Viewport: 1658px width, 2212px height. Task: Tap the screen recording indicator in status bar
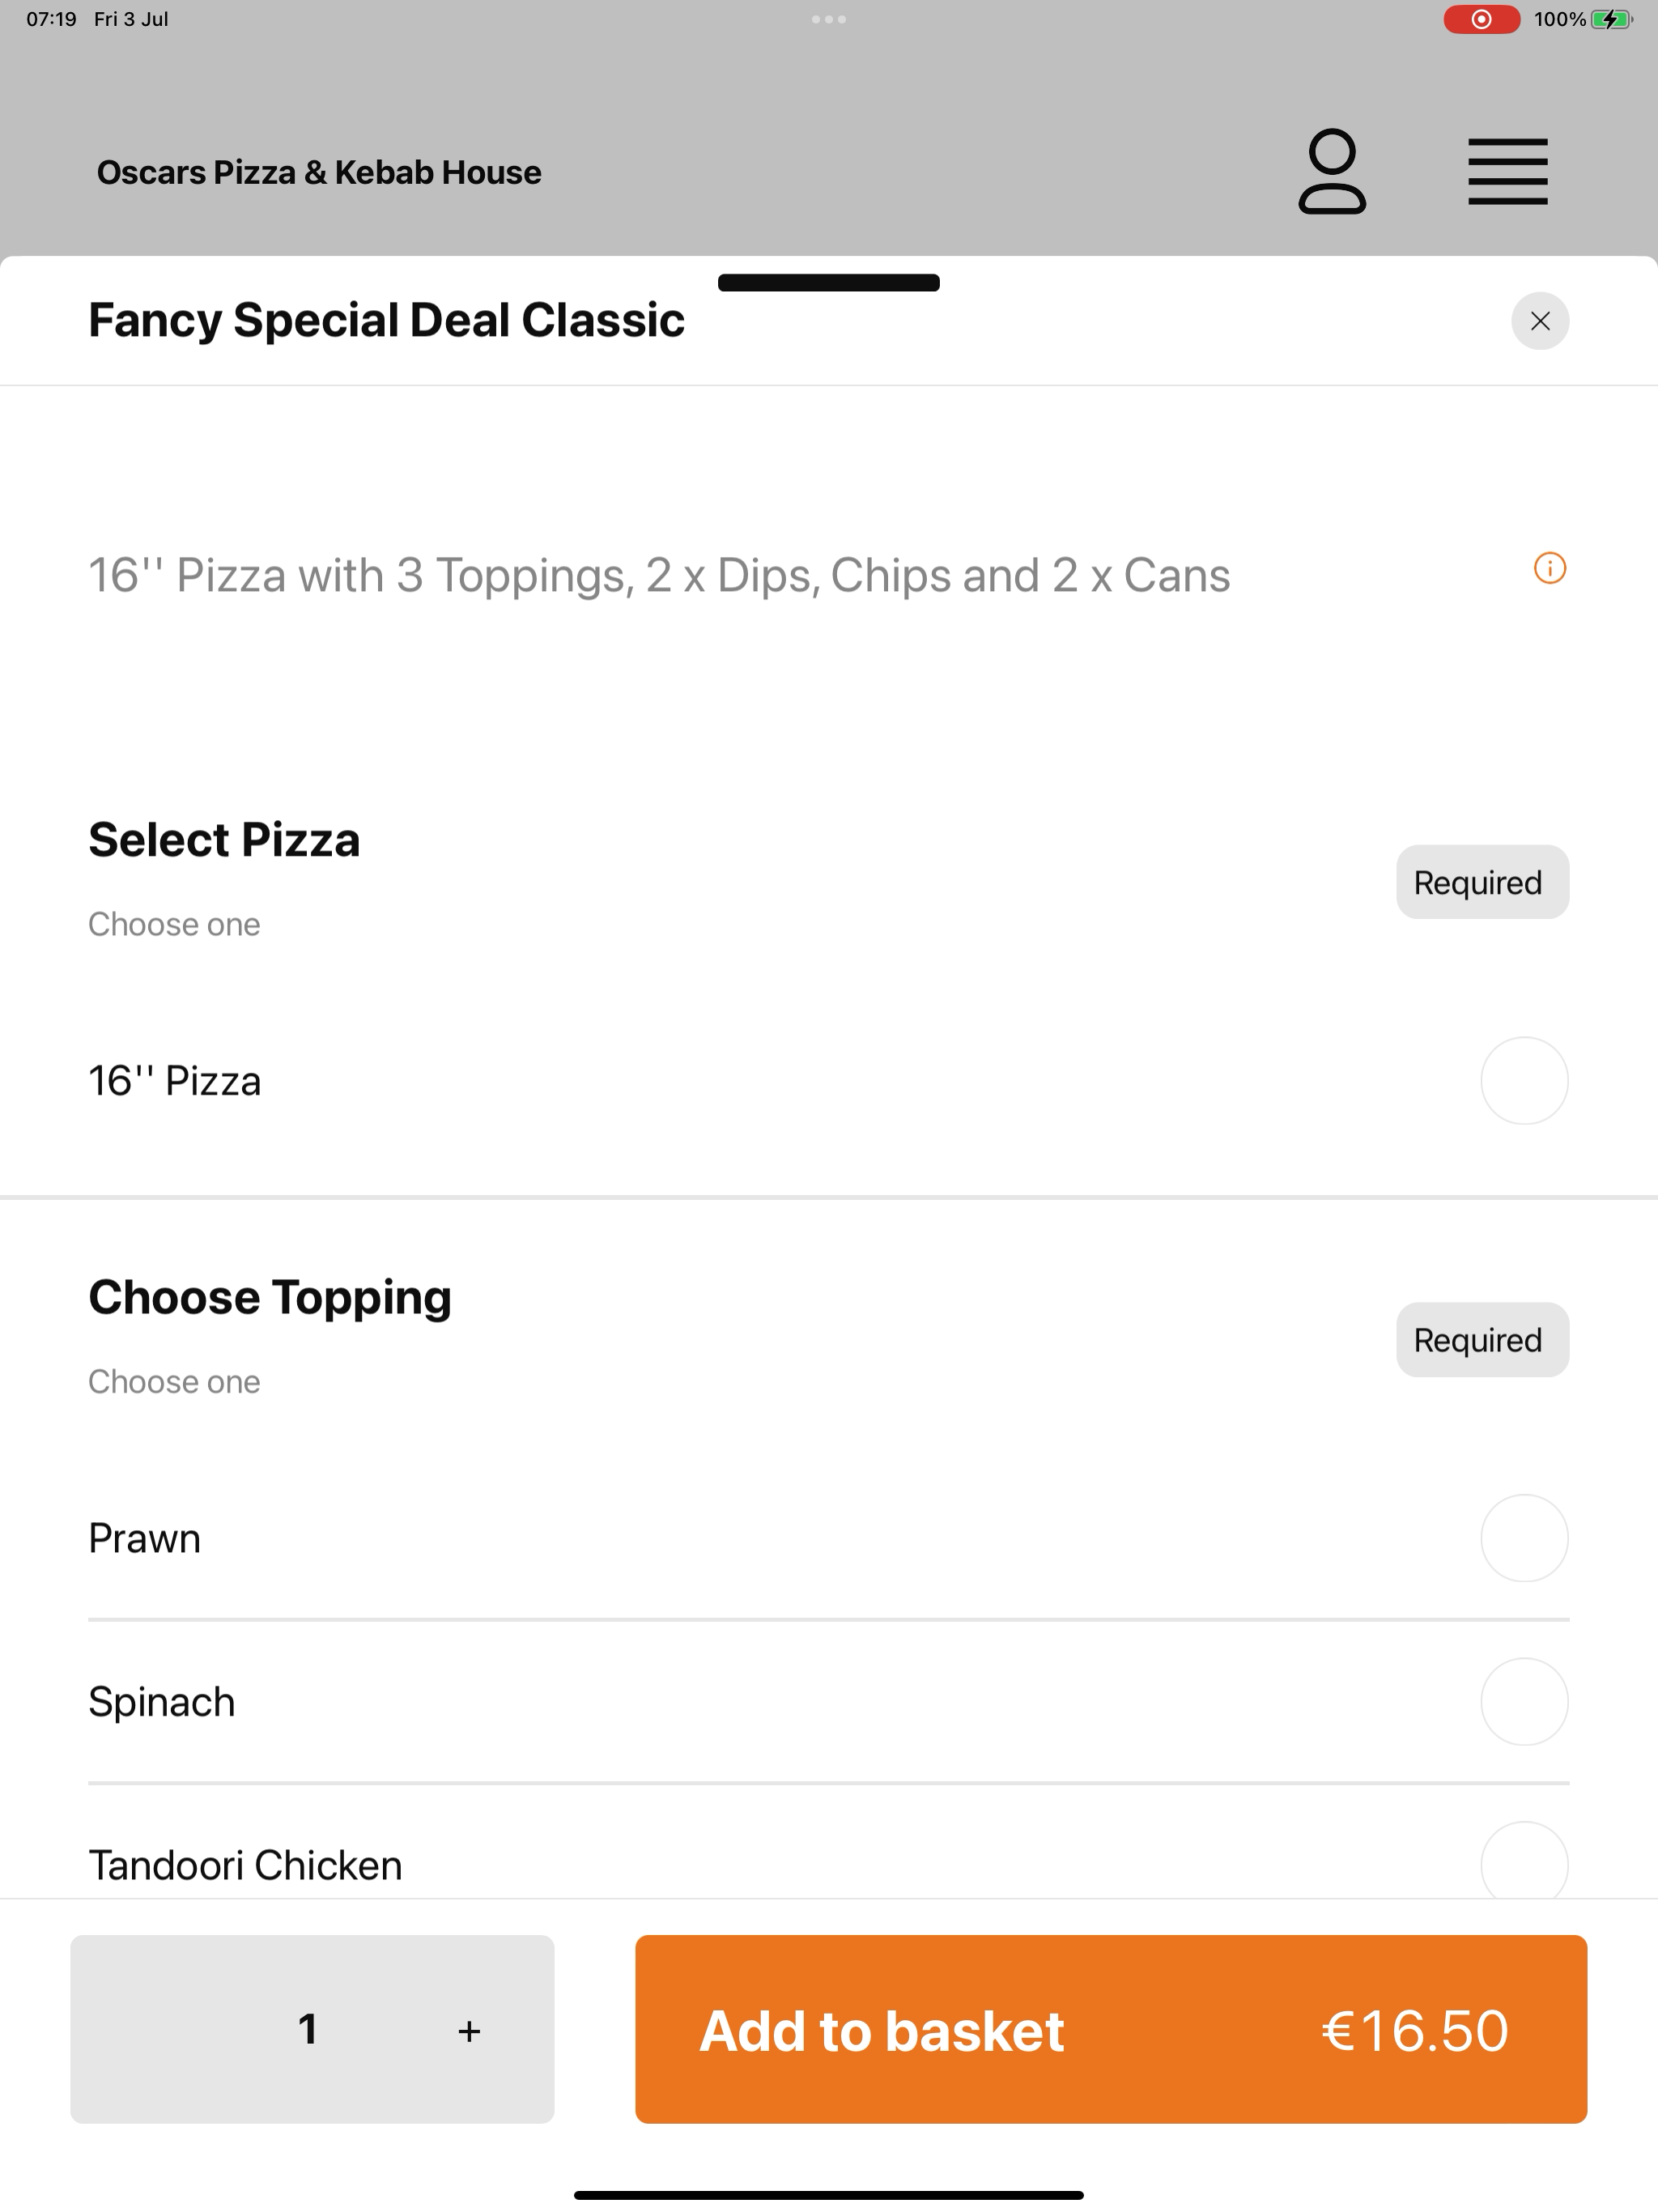point(1481,19)
